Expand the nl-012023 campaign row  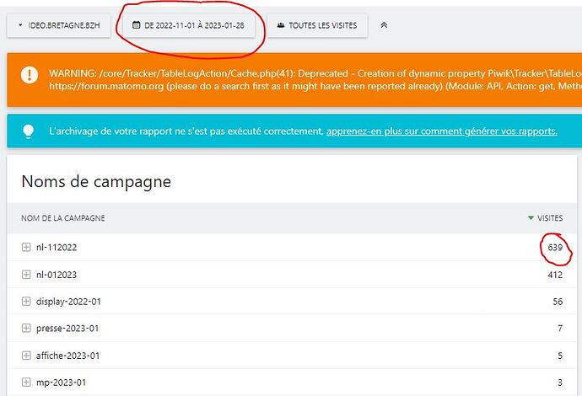point(26,275)
